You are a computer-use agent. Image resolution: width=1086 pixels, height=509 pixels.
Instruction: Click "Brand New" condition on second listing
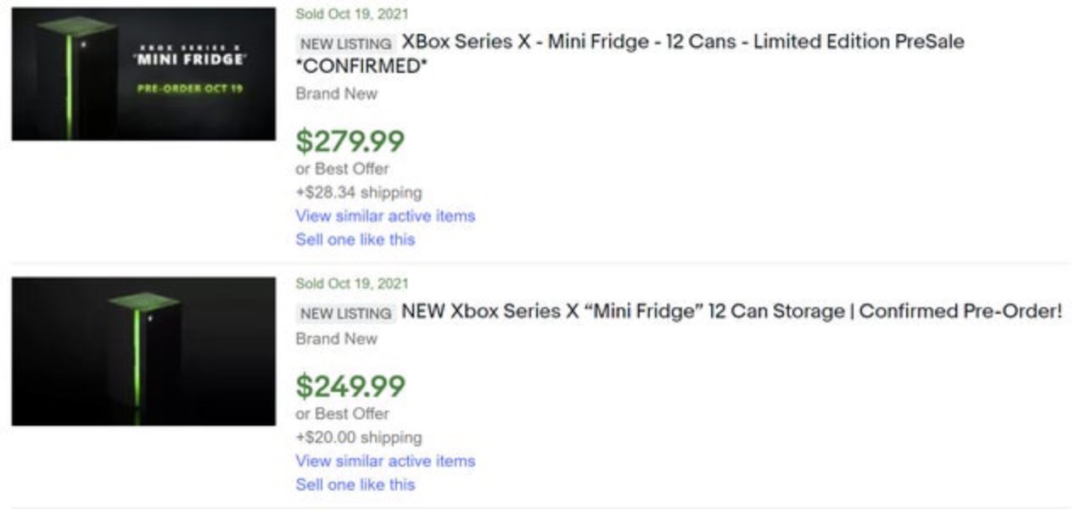[x=336, y=338]
